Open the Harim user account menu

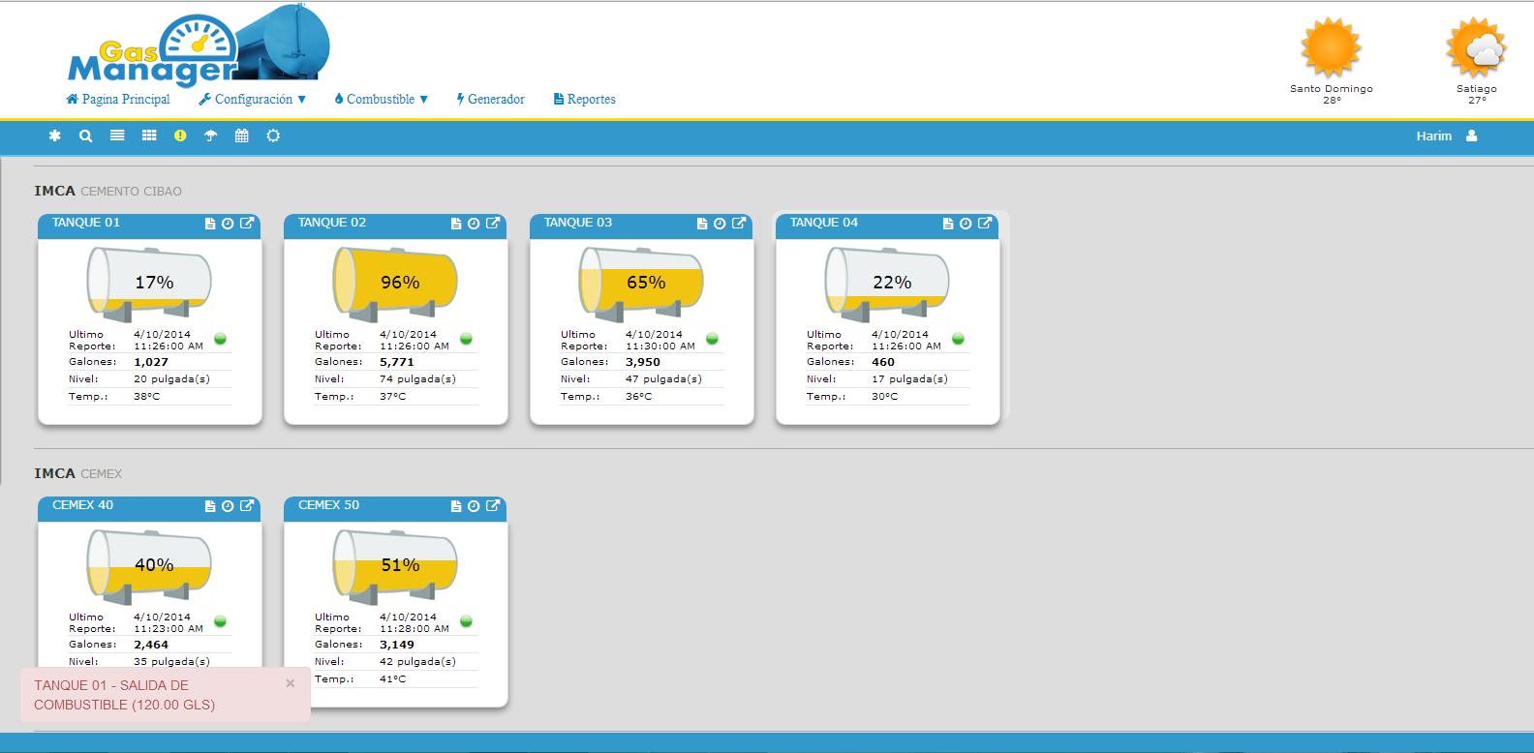tap(1446, 136)
